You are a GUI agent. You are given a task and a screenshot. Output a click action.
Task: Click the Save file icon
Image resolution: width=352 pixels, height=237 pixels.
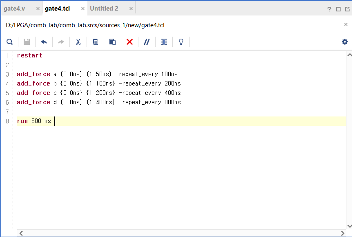27,42
